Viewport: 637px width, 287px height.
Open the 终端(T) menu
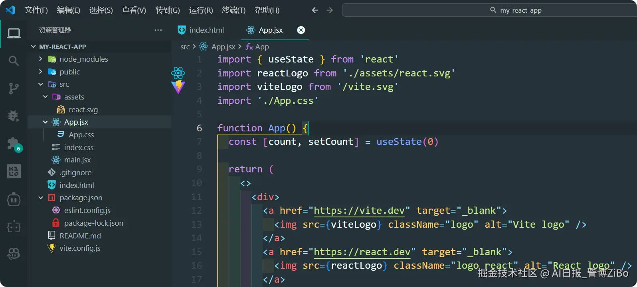click(233, 10)
